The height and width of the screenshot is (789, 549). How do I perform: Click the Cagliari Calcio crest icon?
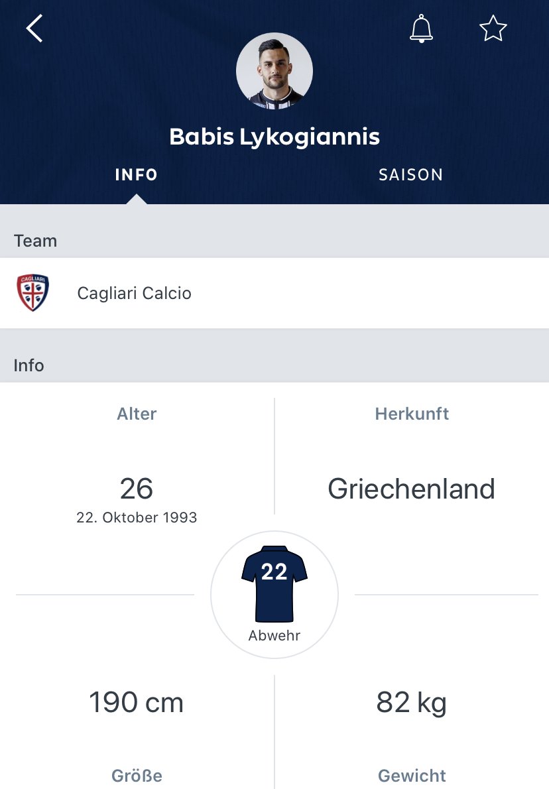click(32, 293)
